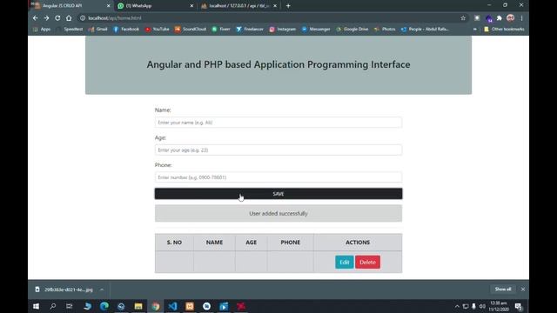Open the Windows Start menu

pyautogui.click(x=36, y=306)
